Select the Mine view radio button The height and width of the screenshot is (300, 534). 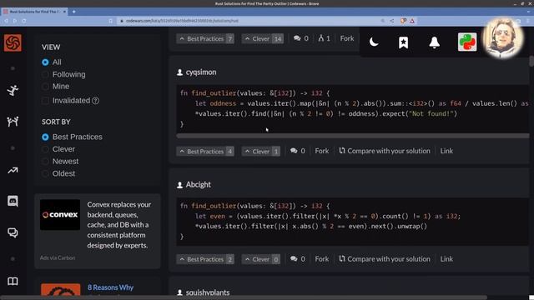[45, 87]
